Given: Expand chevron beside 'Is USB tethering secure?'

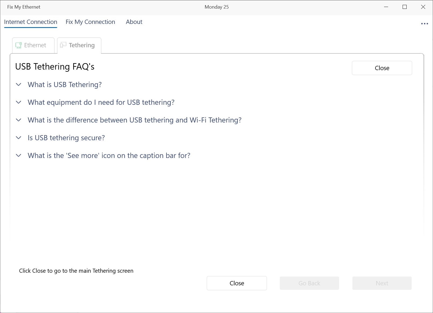Looking at the screenshot, I should [x=19, y=138].
